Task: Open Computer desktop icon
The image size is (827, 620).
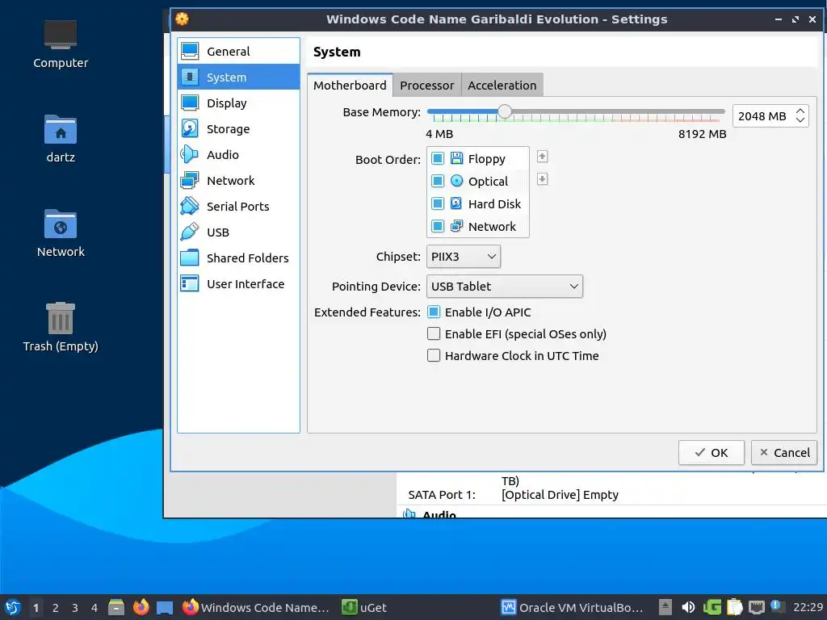Action: point(61,44)
